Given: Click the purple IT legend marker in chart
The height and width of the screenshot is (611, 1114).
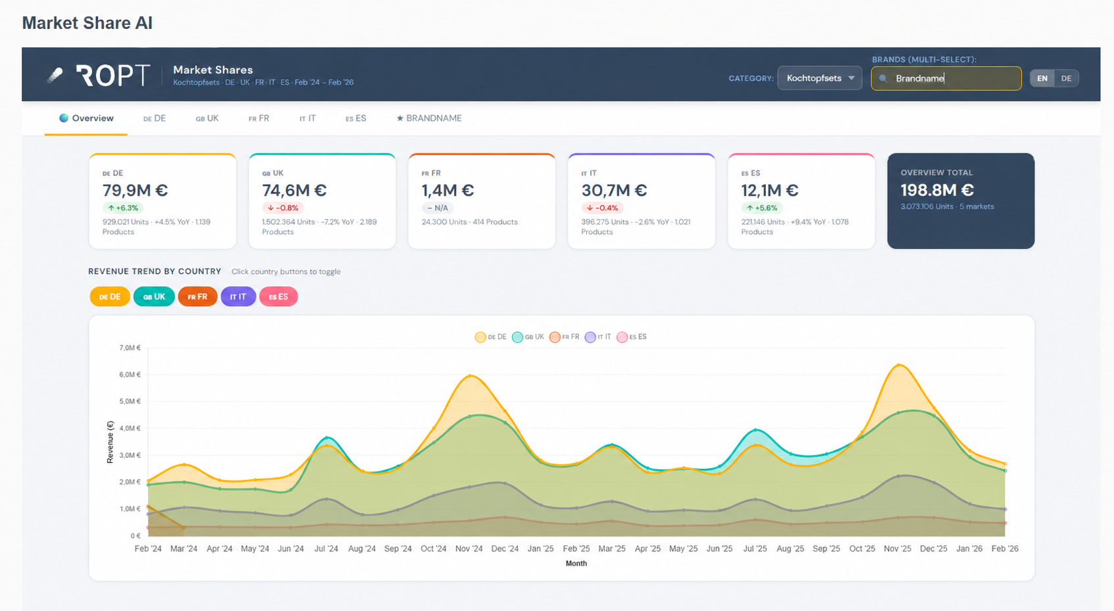Looking at the screenshot, I should click(590, 337).
